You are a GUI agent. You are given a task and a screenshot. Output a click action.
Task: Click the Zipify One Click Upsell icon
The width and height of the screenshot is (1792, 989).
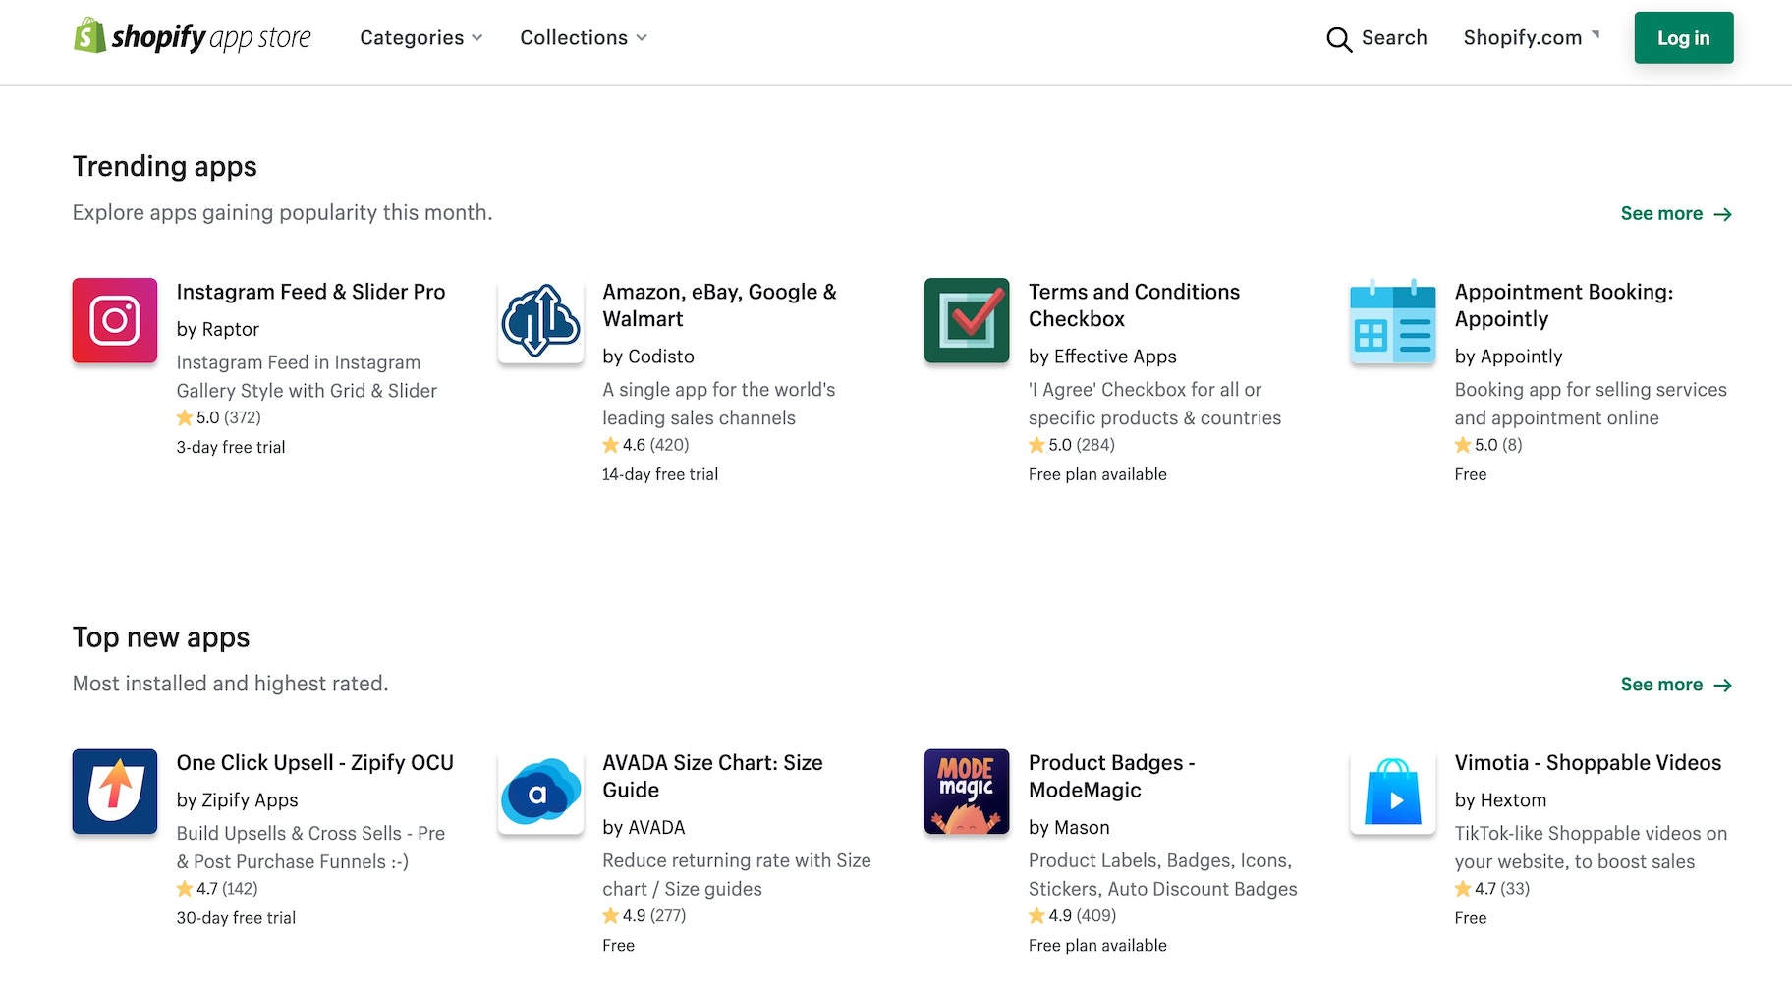tap(115, 792)
